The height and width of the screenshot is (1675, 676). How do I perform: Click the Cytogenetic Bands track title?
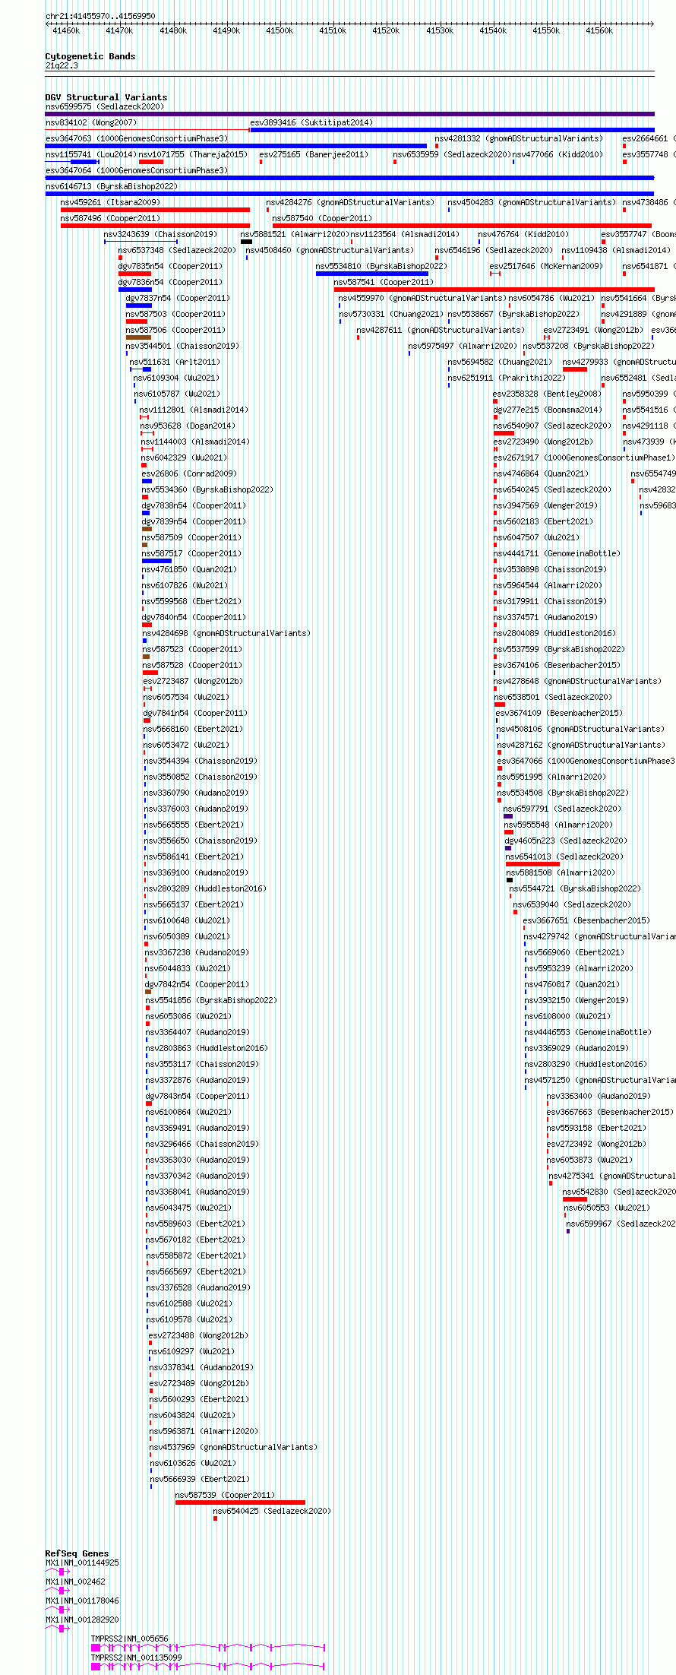(x=90, y=56)
